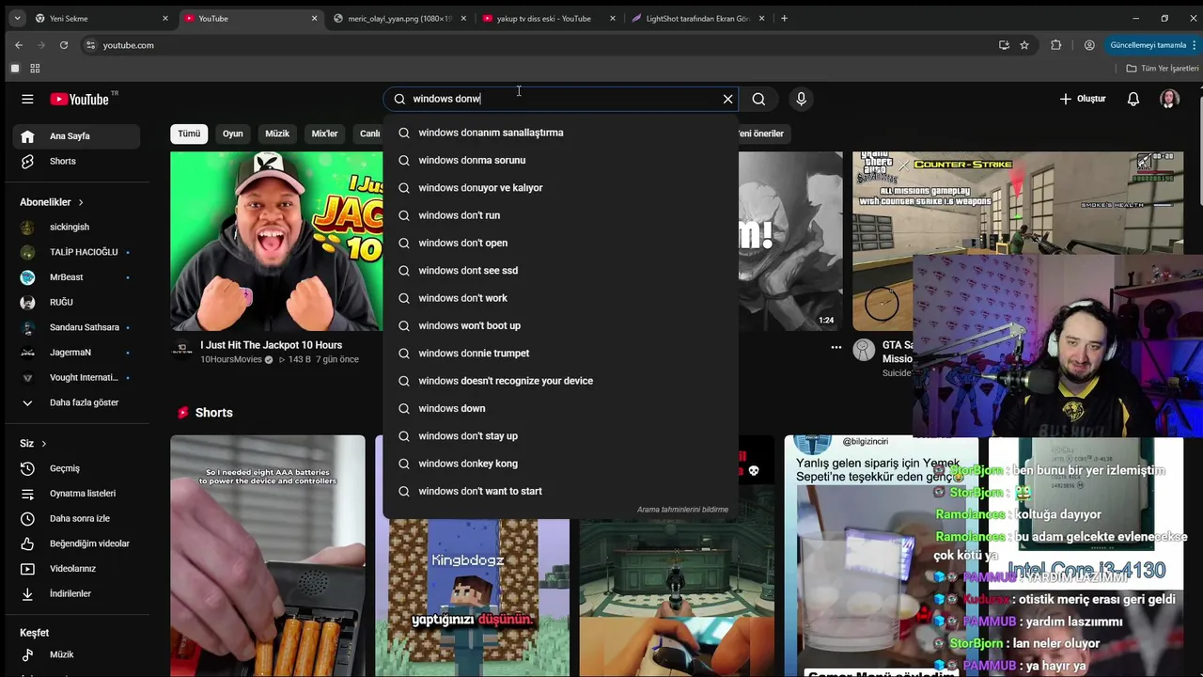Select suggestion windows doesn't recognize your device
1203x677 pixels.
pyautogui.click(x=560, y=381)
